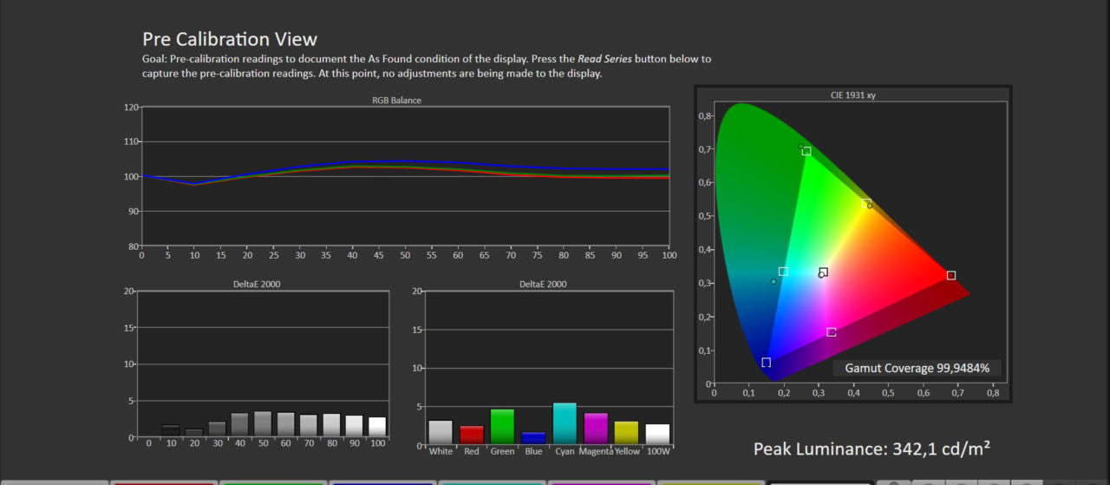1110x485 pixels.
Task: Select the Yellow bar in the DeltaE chart
Action: click(x=626, y=433)
